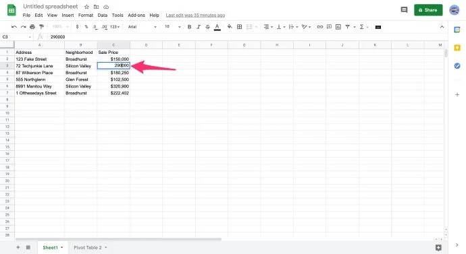Click the Input tools keyboard icon
This screenshot has height=254, width=466.
click(x=378, y=27)
